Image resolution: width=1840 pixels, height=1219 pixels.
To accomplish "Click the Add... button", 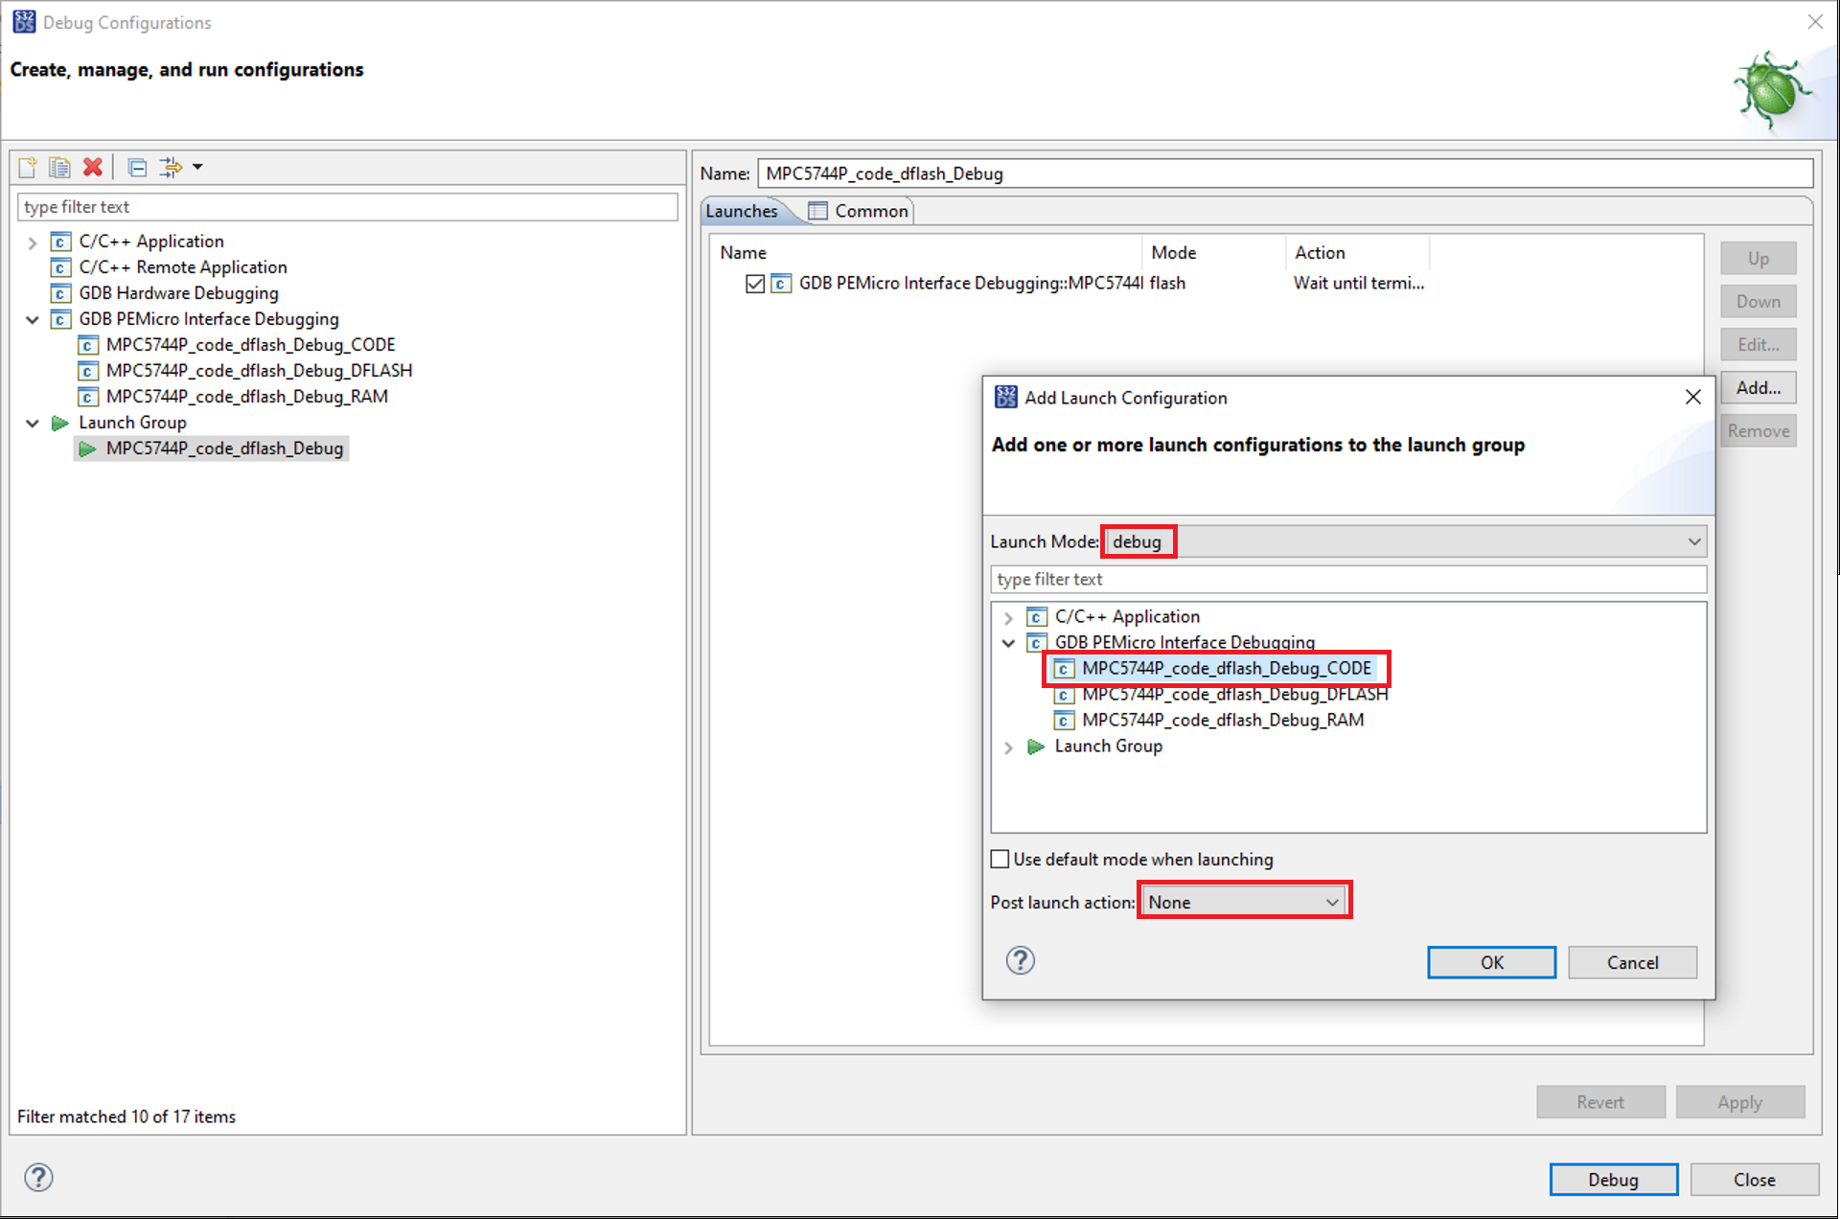I will click(x=1757, y=387).
